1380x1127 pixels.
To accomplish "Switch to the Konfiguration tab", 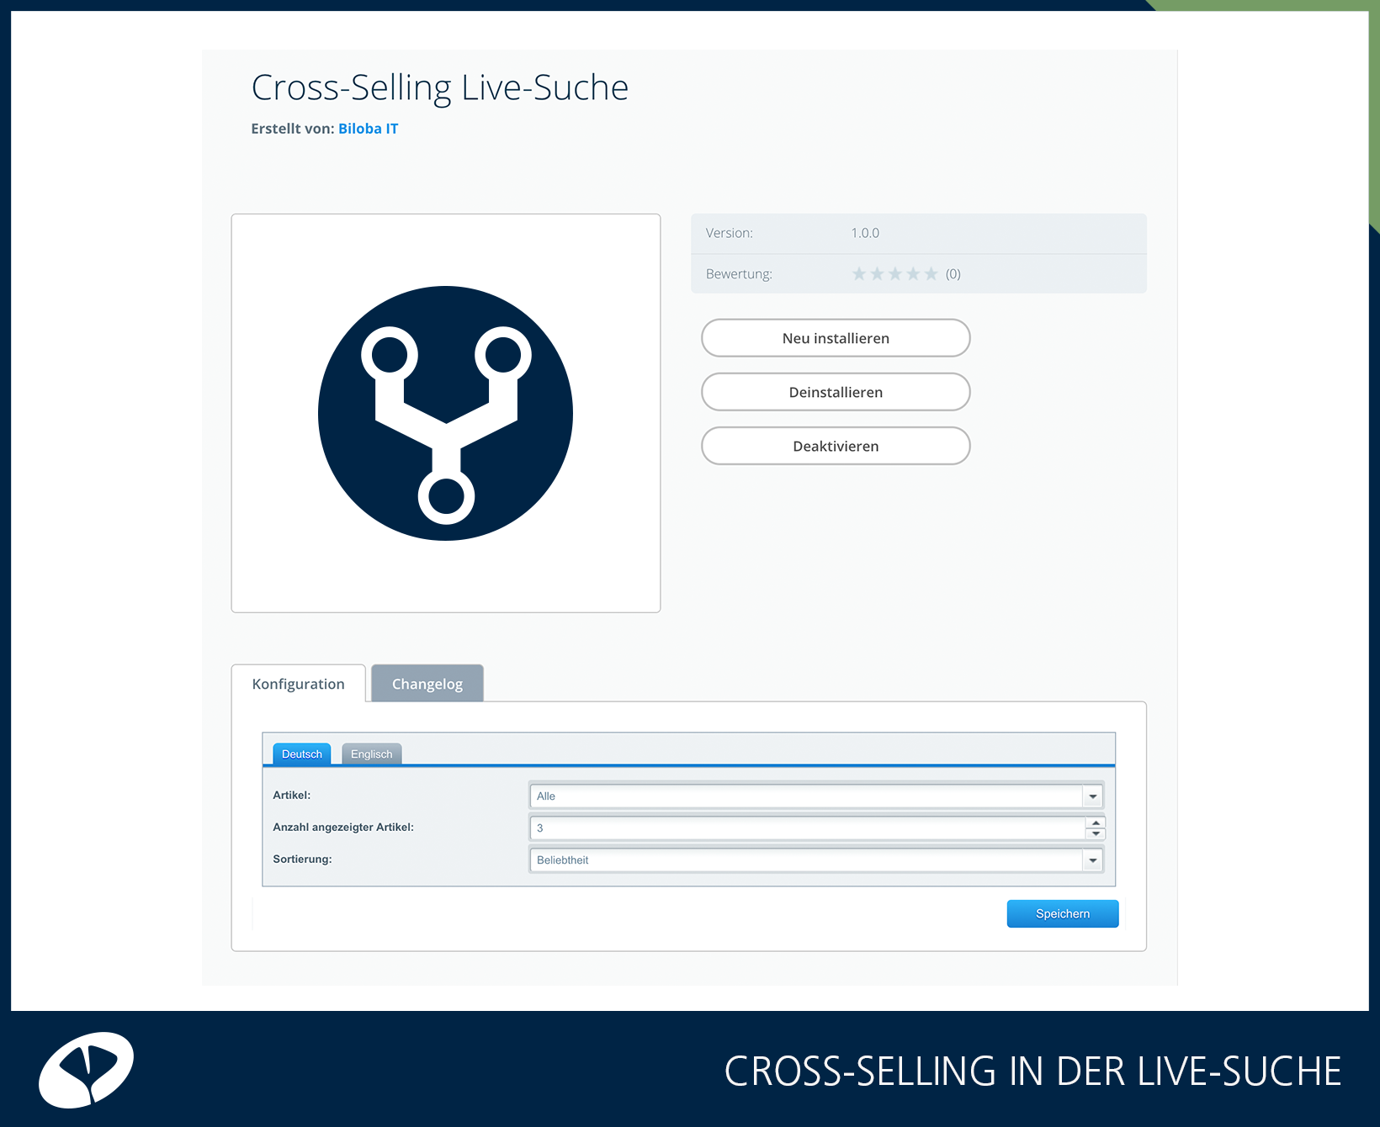I will pos(299,684).
